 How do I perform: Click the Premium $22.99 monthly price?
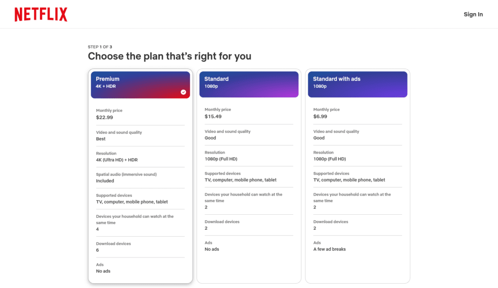(x=105, y=117)
